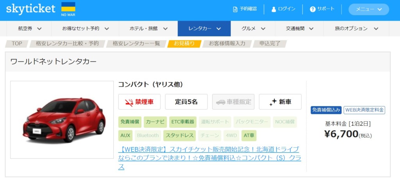Click the チェーン tag
Viewport: 400px width, 178px height.
click(x=209, y=136)
